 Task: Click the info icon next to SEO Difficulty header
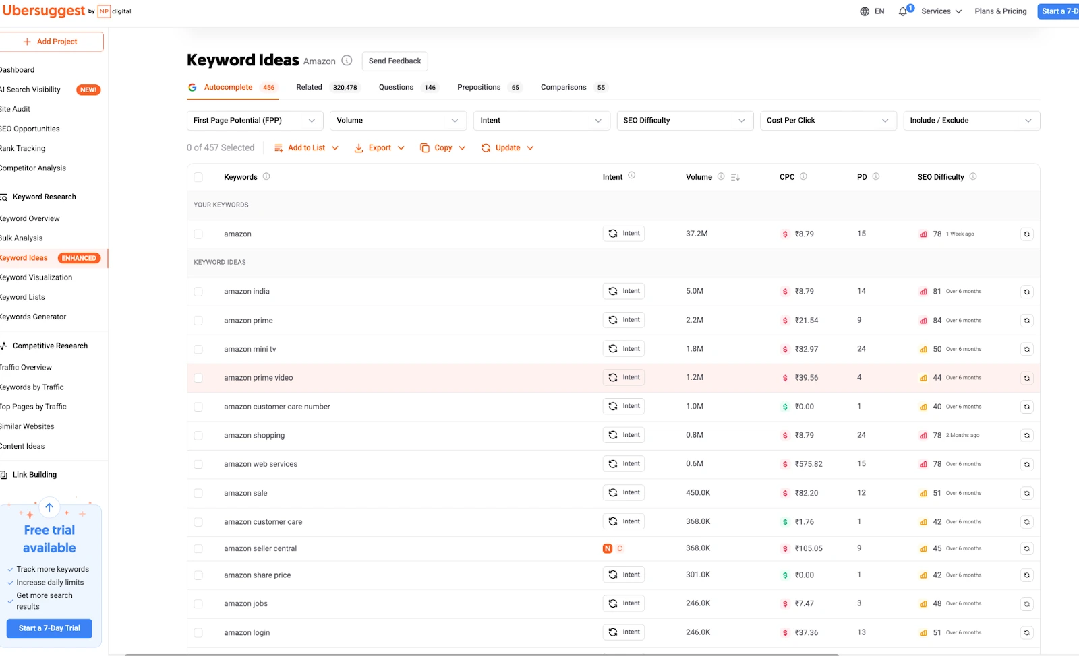tap(973, 176)
